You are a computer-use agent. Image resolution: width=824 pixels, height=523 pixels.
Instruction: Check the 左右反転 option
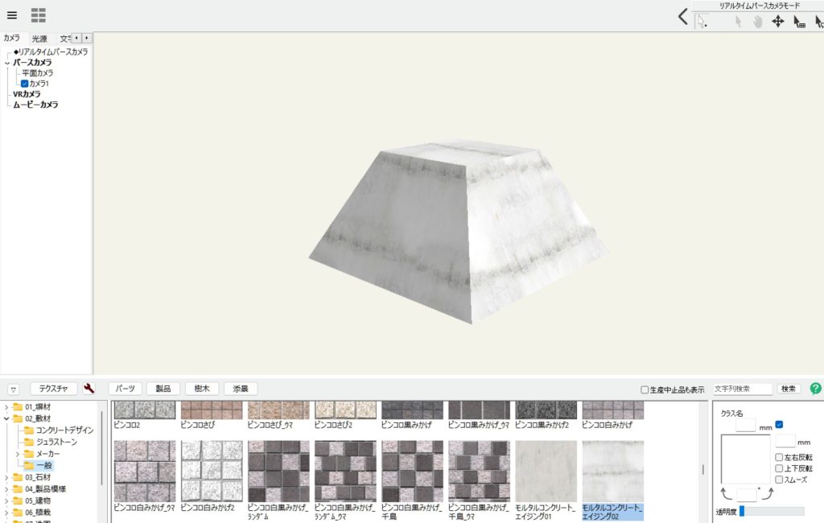click(779, 457)
